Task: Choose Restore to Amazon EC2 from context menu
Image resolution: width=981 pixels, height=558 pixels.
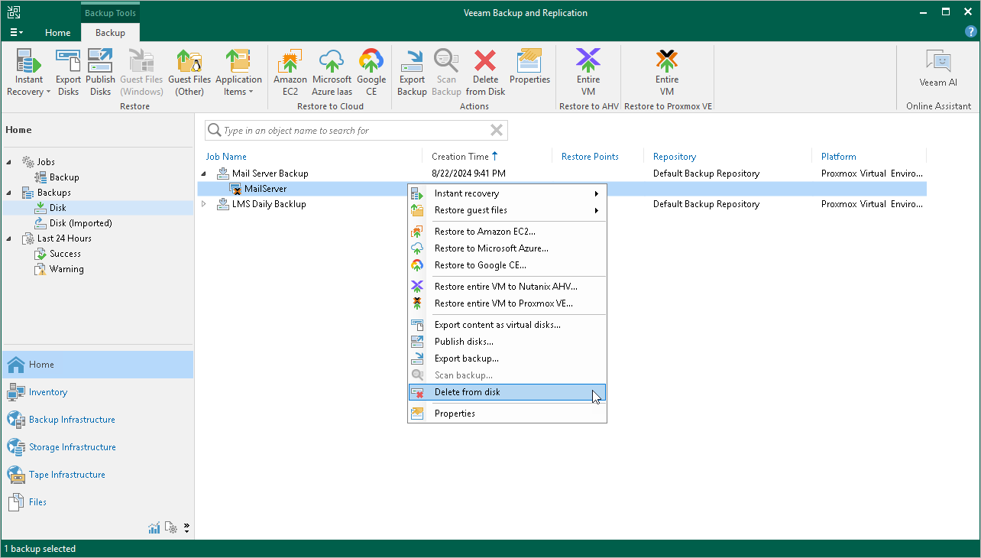Action: [507, 232]
